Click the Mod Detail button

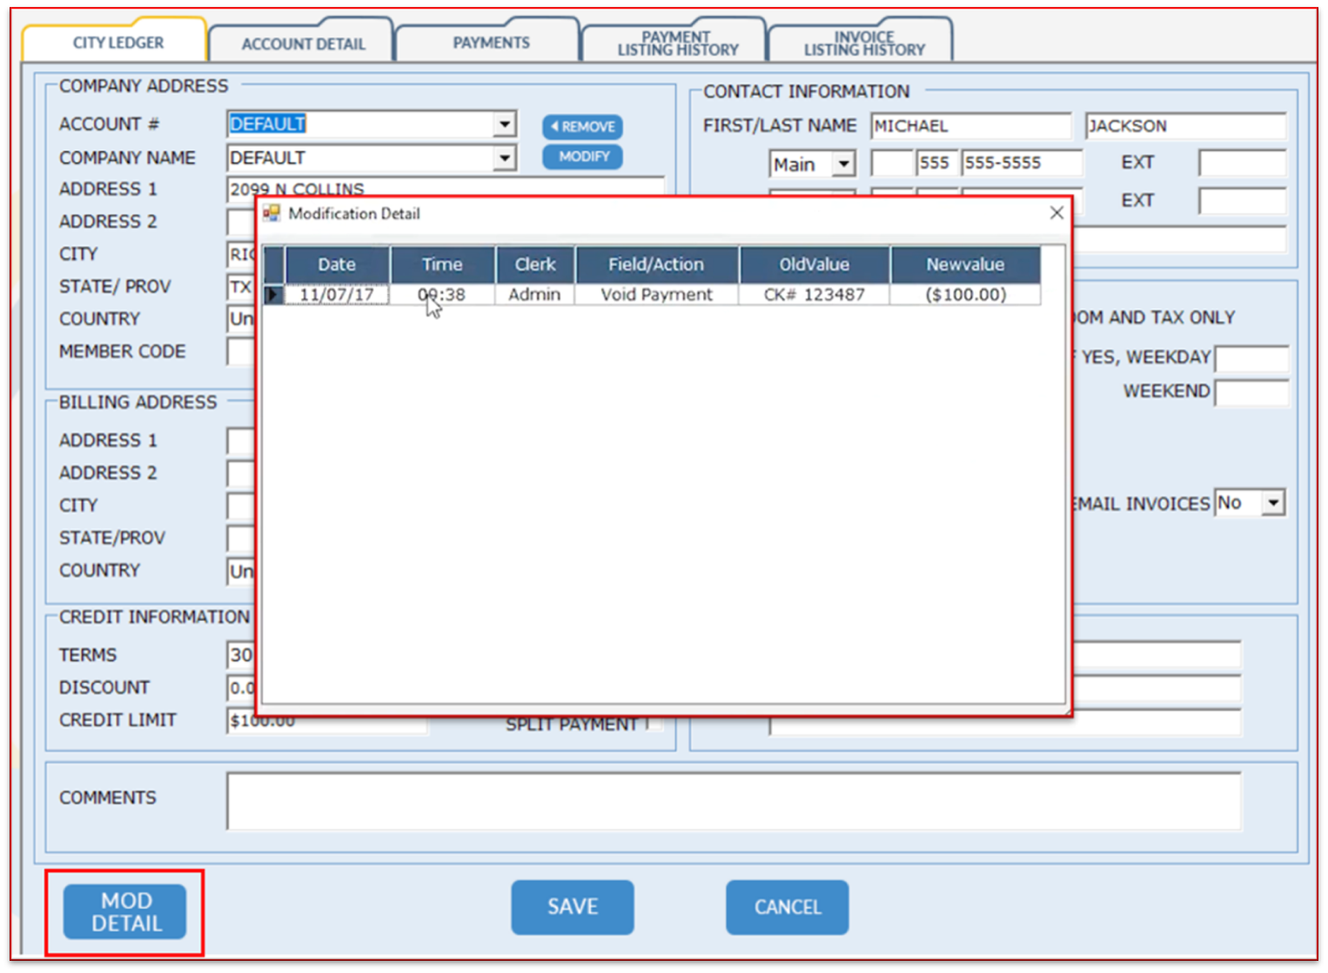125,912
